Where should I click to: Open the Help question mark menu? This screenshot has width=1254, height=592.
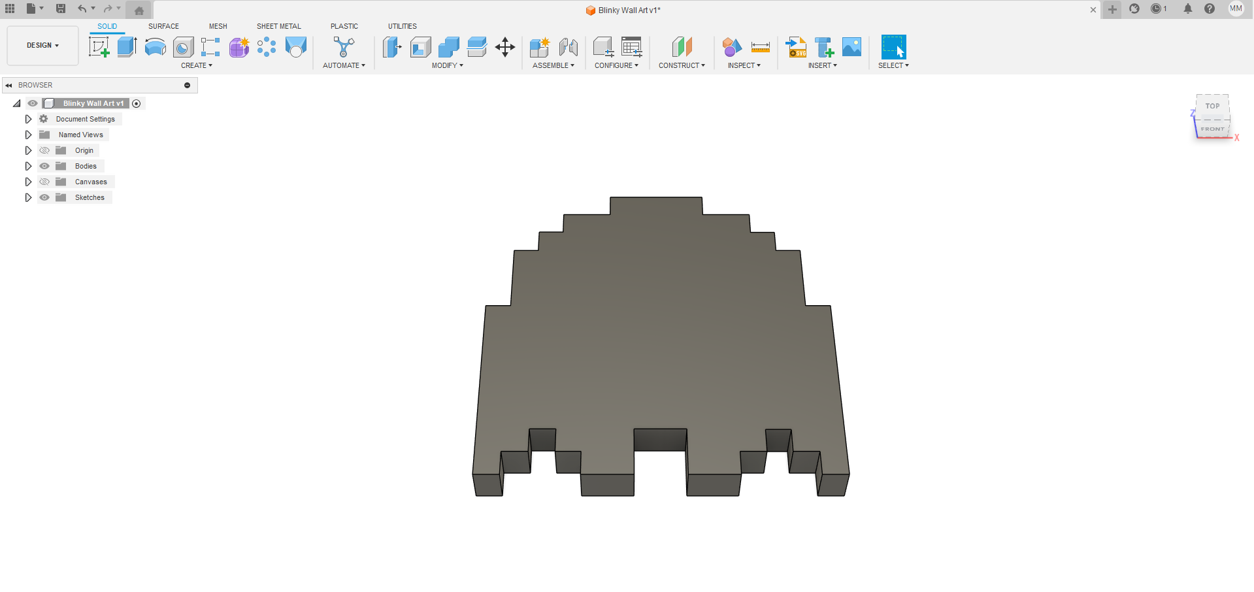pyautogui.click(x=1210, y=8)
